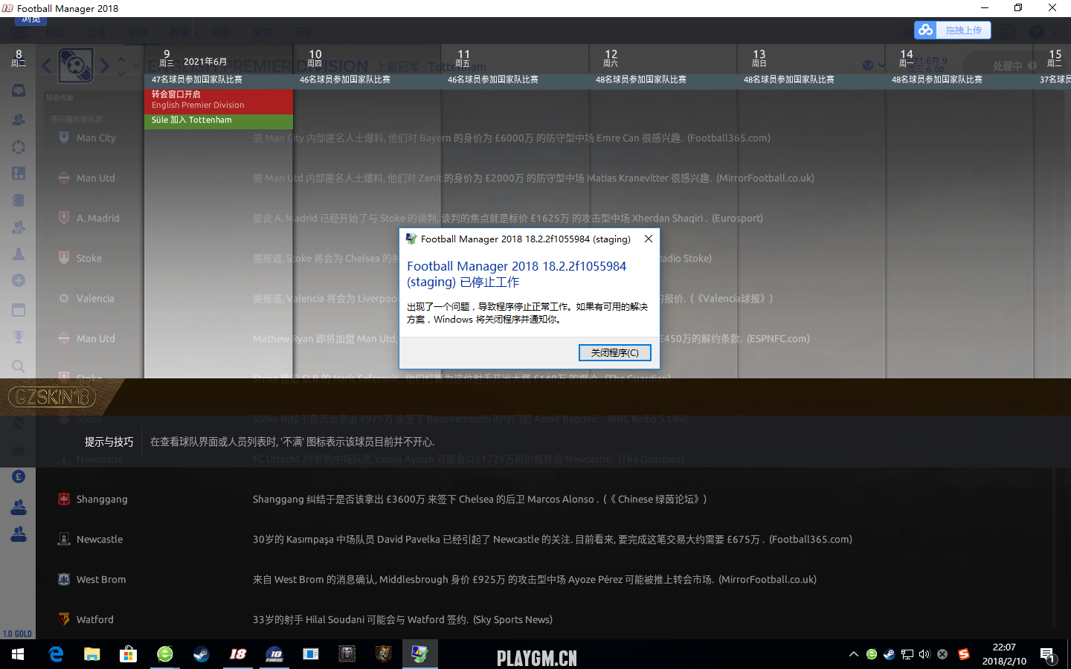1071x669 pixels.
Task: Open the help question mark icon
Action: (x=1037, y=33)
